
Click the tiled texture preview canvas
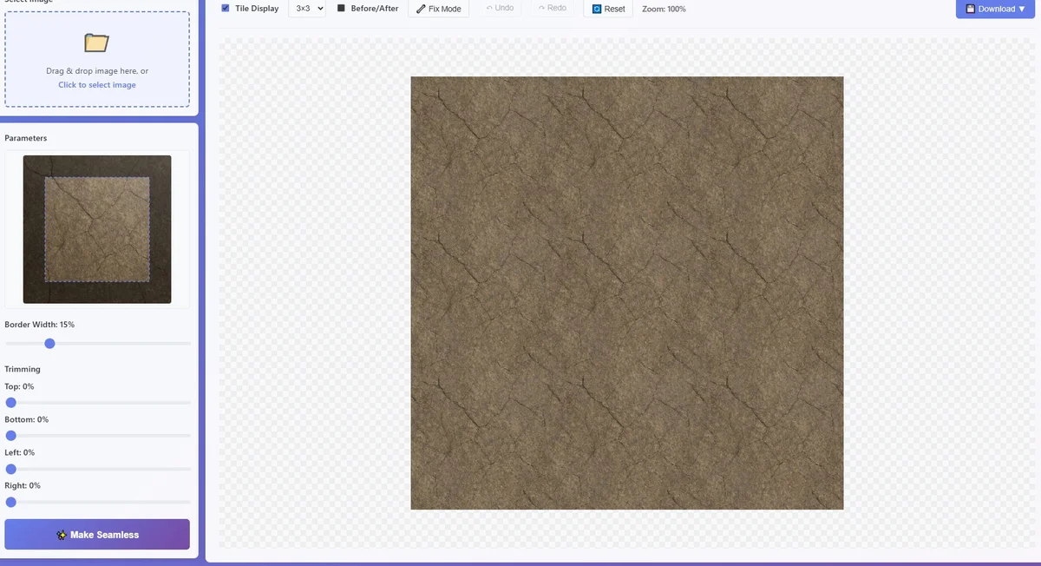626,293
